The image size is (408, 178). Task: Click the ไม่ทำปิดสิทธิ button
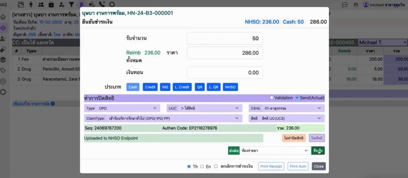pos(294,138)
